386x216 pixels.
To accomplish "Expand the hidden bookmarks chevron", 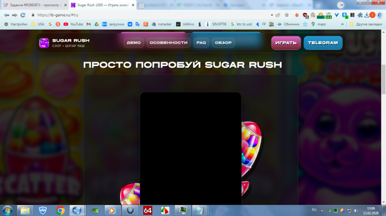I will coord(342,24).
